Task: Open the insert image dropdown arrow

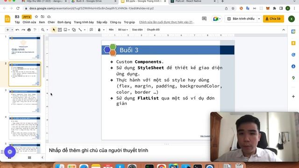Action: (x=69, y=30)
